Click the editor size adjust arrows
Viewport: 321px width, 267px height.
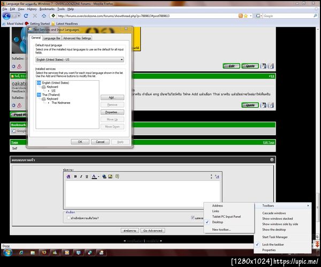click(x=211, y=177)
